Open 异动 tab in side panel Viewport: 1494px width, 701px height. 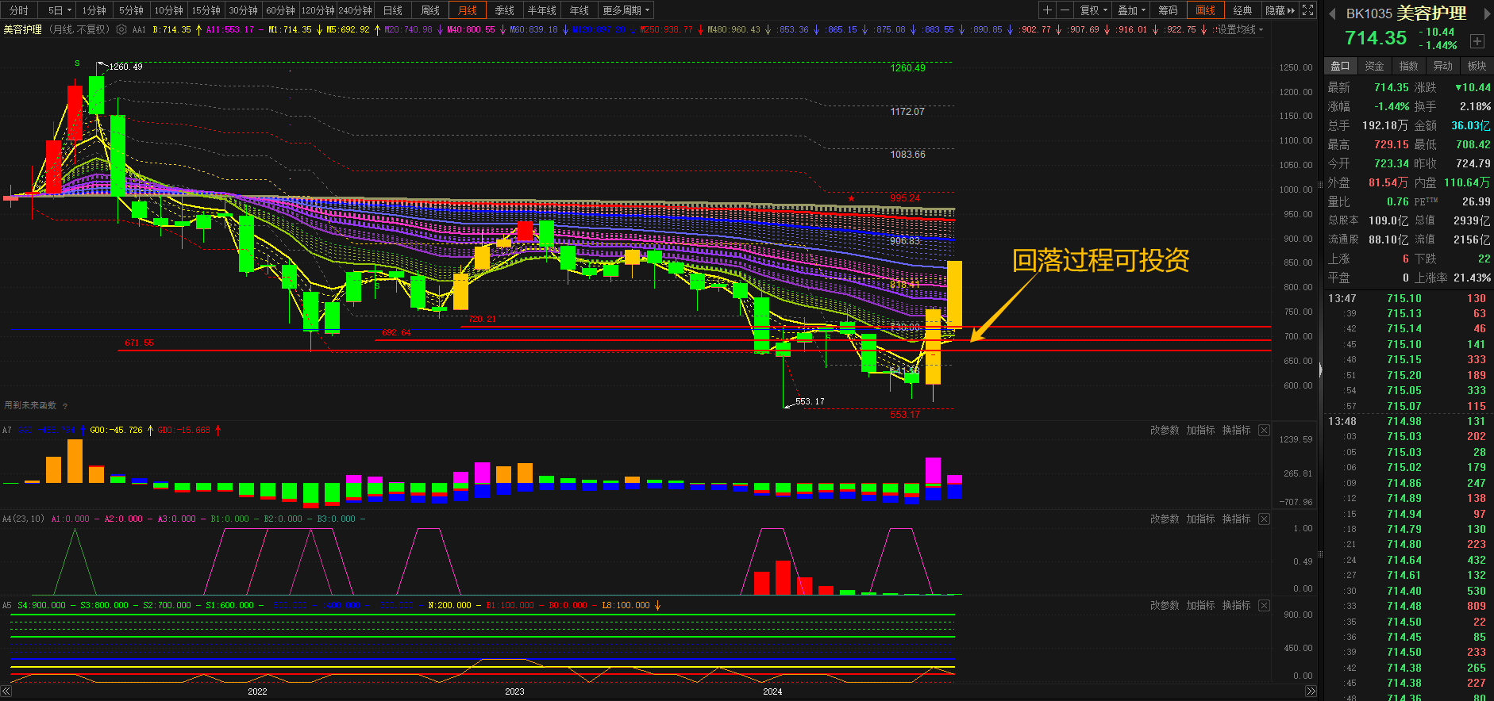click(1442, 66)
